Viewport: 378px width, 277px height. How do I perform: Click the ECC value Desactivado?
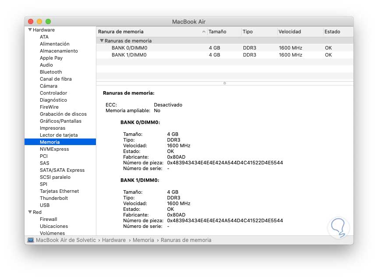(168, 105)
